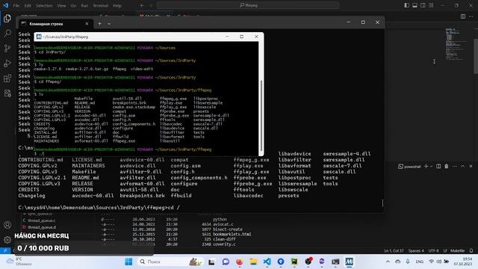Screen dimensions: 478x269
Task: Show hidden tray icons chevron
Action: [388, 262]
